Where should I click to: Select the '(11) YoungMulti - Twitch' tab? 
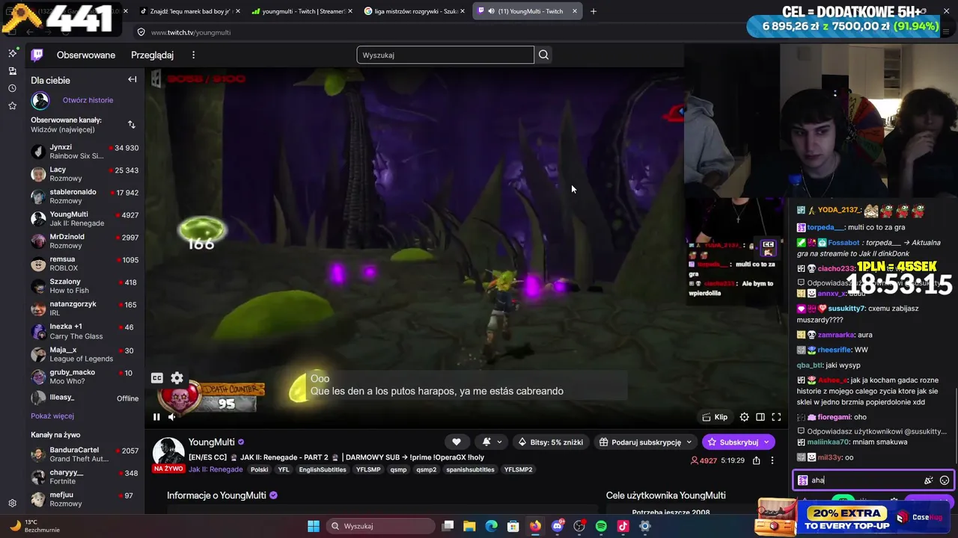(527, 11)
